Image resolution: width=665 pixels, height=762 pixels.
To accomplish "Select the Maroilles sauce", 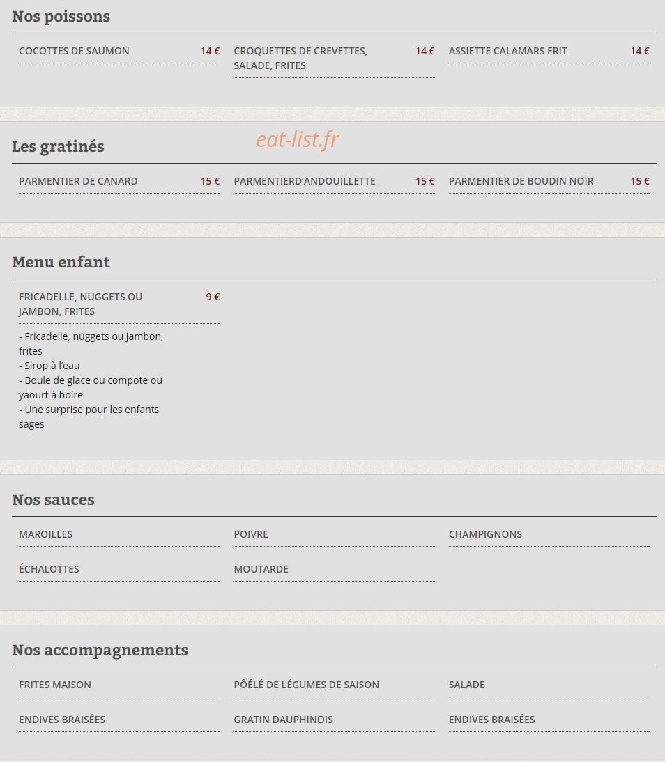I will (x=46, y=534).
